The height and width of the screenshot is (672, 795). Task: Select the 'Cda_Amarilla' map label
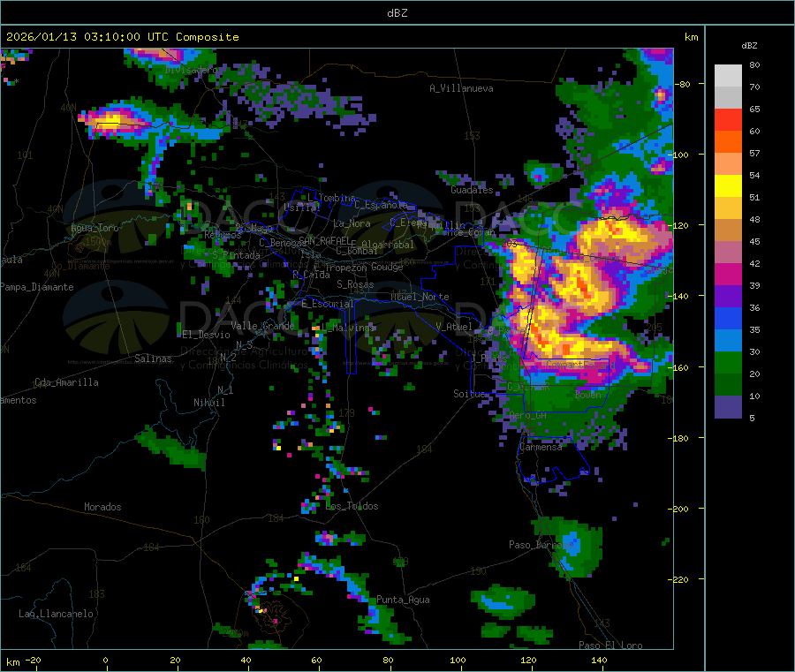click(66, 382)
